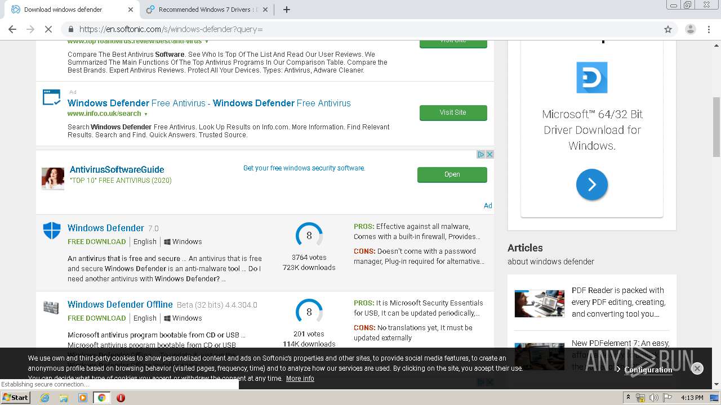Switch to Recommended Windows 7 Drivers tab
This screenshot has height=405, width=721.
207,10
